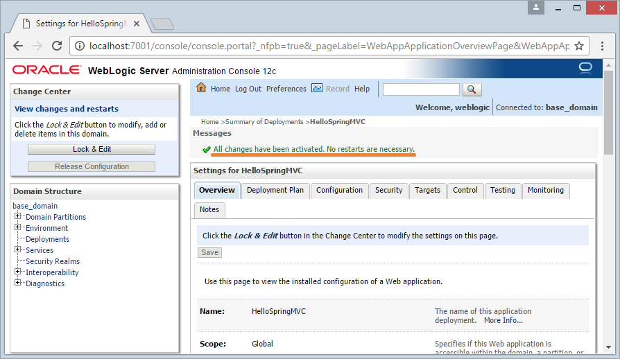Screen dimensions: 620x359
Task: Click the Home text link in the toolbar
Action: [221, 89]
